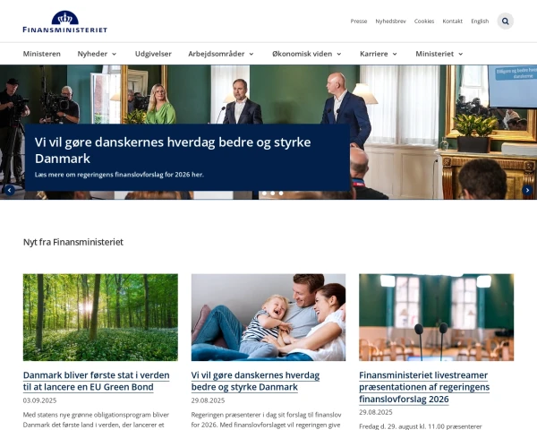
Task: Select the second carousel dot indicator
Action: point(273,193)
